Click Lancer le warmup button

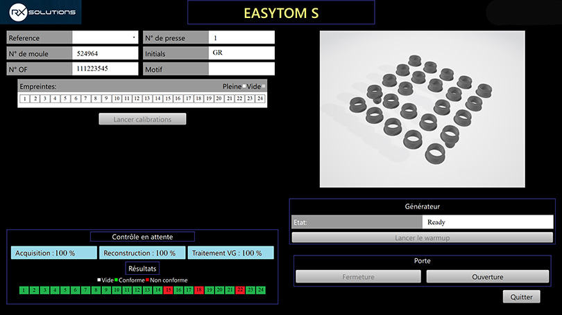pyautogui.click(x=423, y=237)
